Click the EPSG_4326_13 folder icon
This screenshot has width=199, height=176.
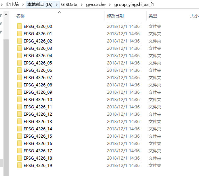point(19,122)
